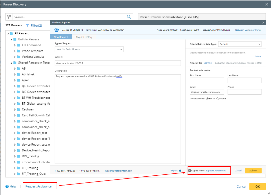
Task: Select the CLI Command folder icon
Action: click(19, 45)
